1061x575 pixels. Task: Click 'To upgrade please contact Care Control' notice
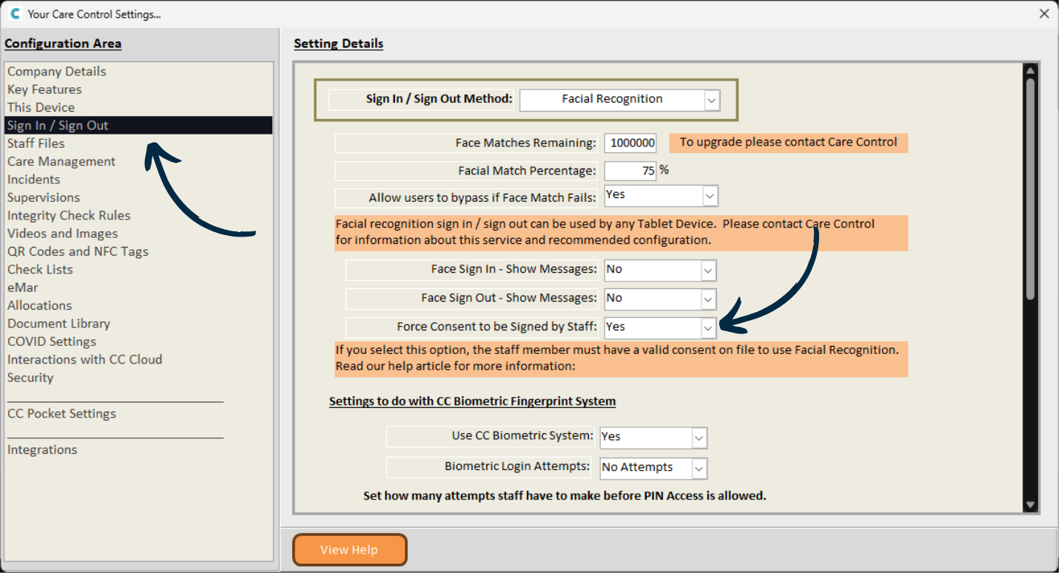click(789, 143)
